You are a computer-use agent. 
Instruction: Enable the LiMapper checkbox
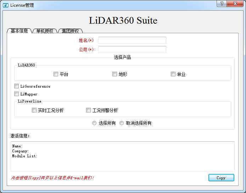pos(16,94)
